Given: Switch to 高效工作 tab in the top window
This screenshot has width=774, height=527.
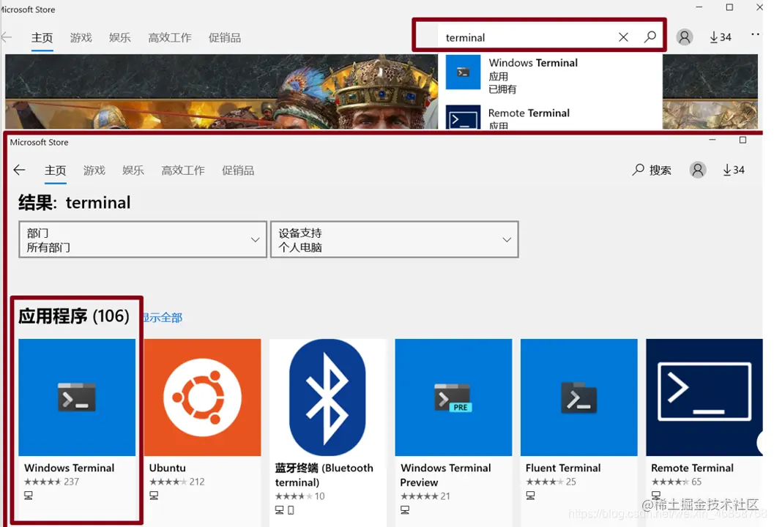Looking at the screenshot, I should (170, 38).
